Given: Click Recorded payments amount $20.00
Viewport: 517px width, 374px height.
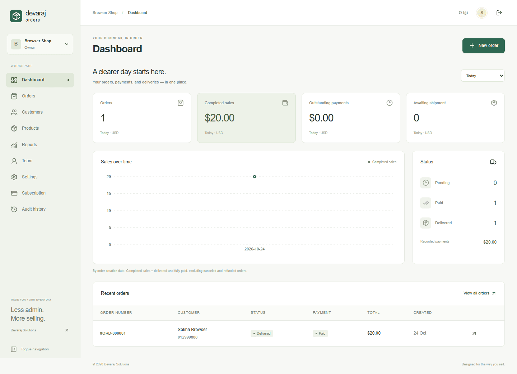Looking at the screenshot, I should (x=490, y=242).
